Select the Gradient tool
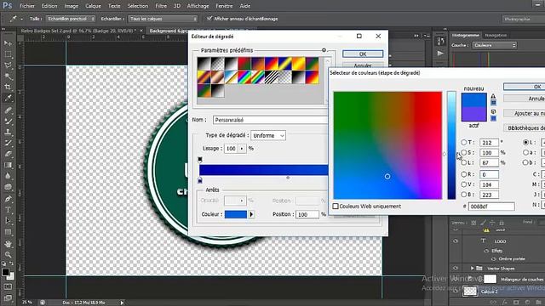 8,165
